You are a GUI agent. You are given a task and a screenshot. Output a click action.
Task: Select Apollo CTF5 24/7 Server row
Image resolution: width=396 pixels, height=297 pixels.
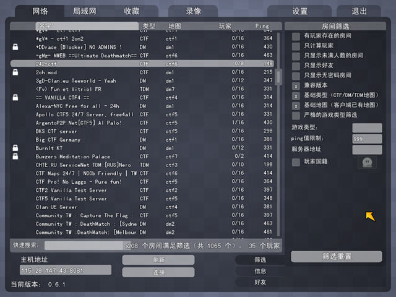coord(142,114)
